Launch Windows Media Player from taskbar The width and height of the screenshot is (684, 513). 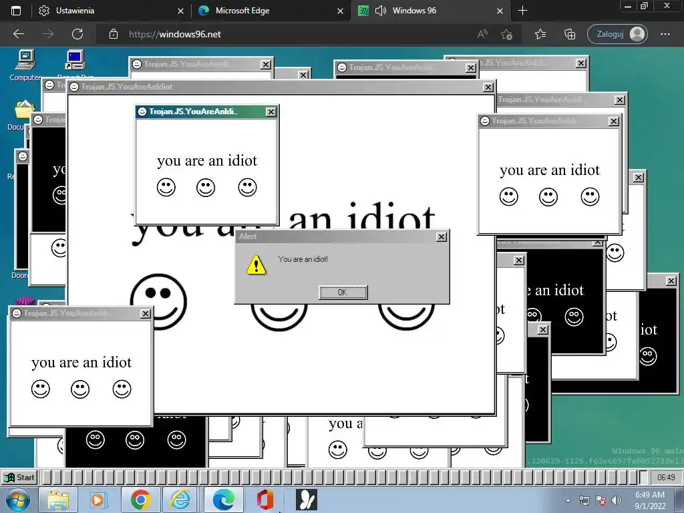click(x=98, y=500)
